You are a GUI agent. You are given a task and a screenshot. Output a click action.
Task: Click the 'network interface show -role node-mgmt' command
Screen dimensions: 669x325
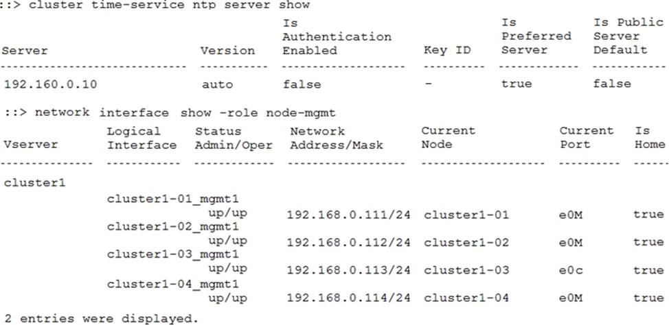coord(185,113)
